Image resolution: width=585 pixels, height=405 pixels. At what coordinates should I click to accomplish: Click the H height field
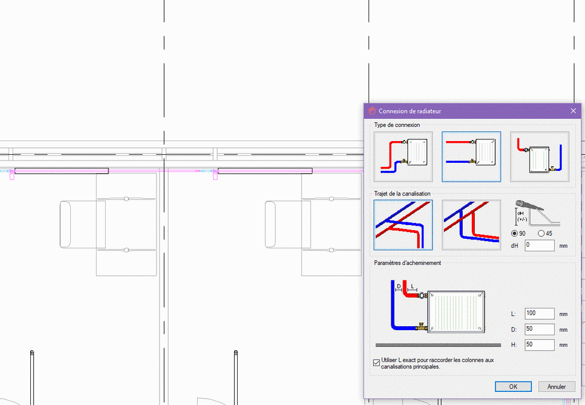click(539, 345)
